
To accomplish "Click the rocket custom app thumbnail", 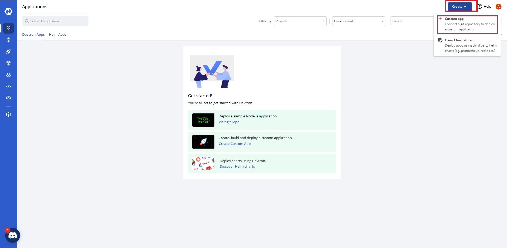I will pos(203,142).
